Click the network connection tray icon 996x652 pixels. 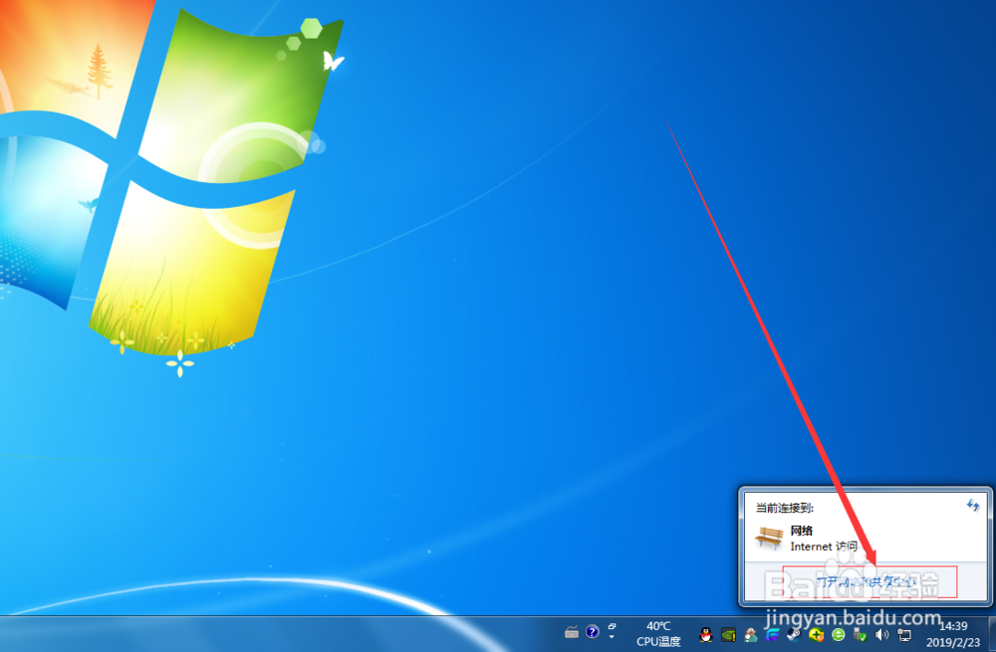click(x=904, y=634)
